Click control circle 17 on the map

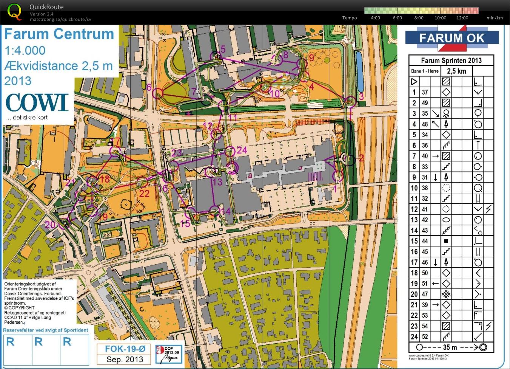point(114,151)
